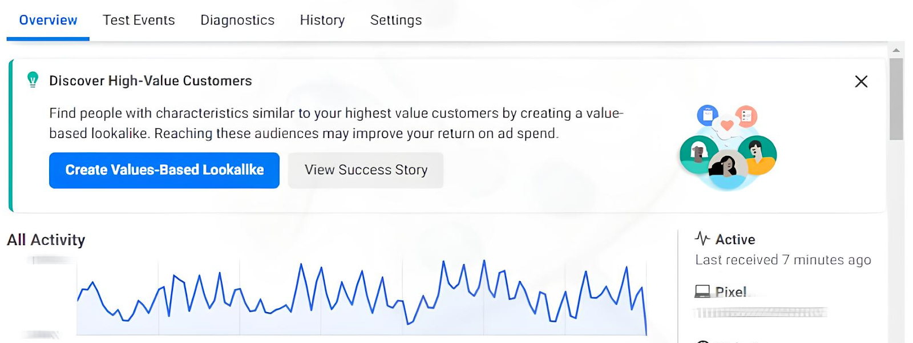Go to the Diagnostics tab
Viewport: 913px width, 343px height.
[x=237, y=21]
